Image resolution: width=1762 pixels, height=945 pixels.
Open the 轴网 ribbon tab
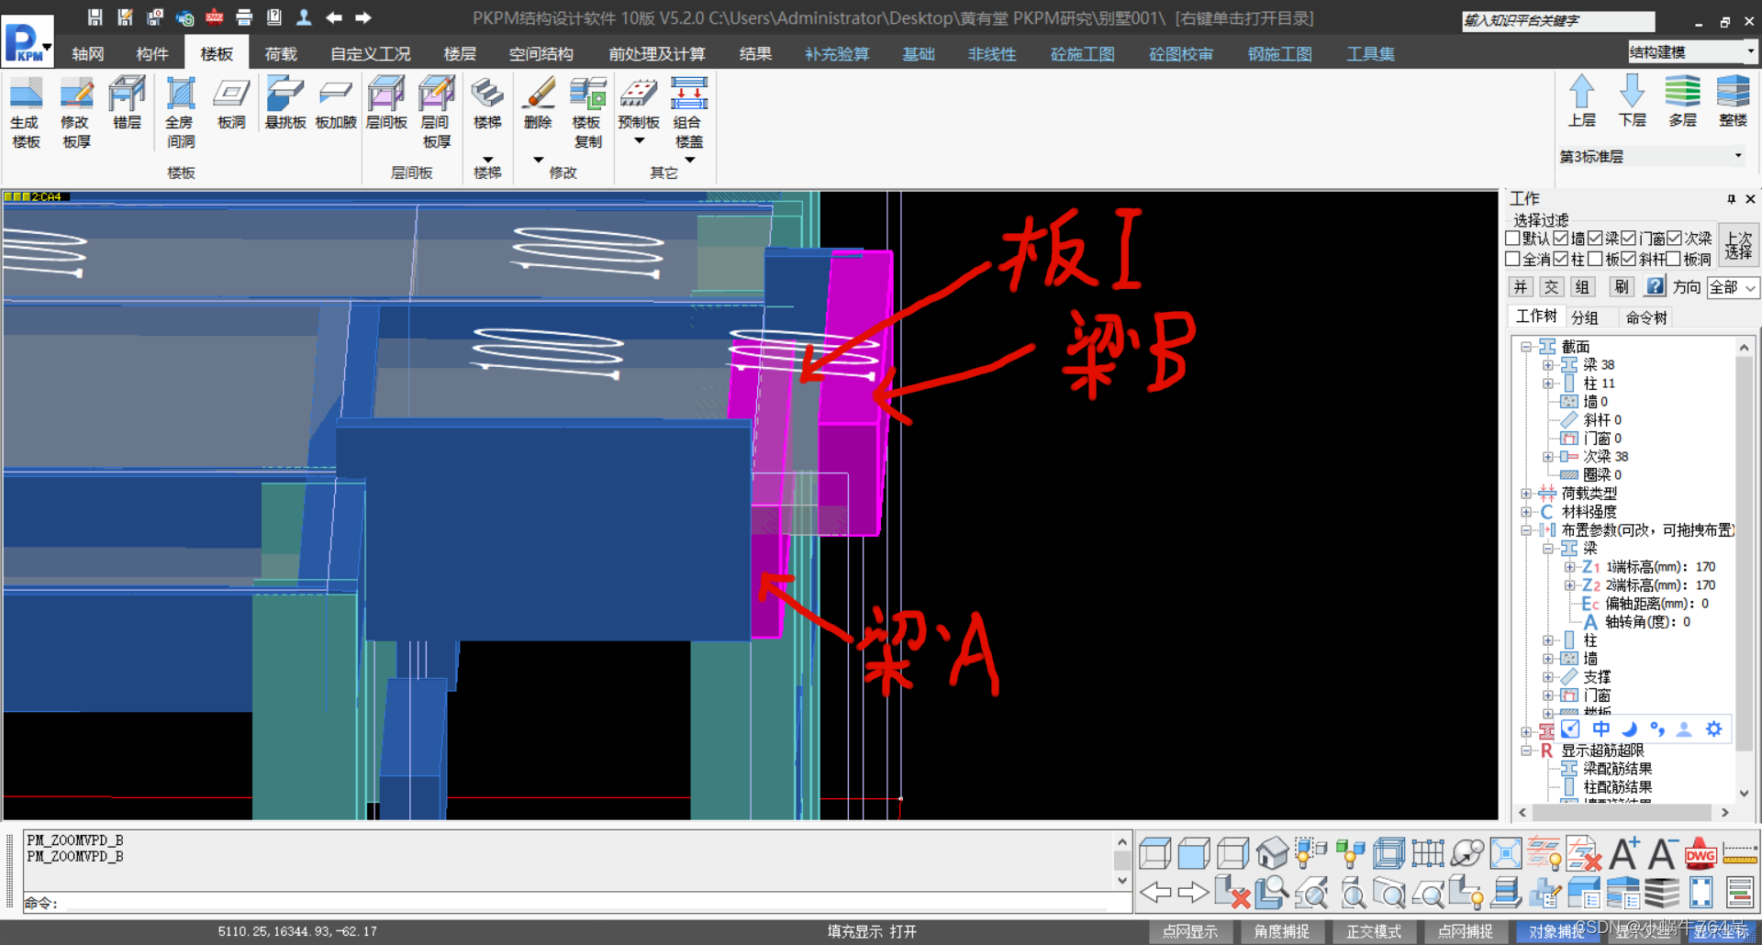coord(88,54)
